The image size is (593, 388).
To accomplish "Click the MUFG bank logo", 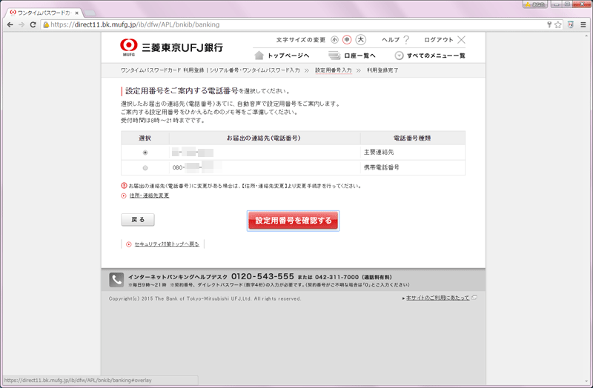I will click(x=128, y=47).
